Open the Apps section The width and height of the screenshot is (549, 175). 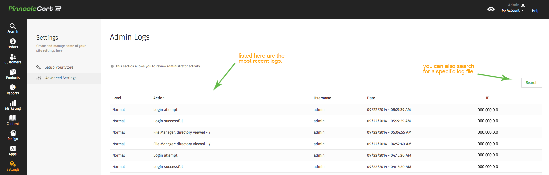[13, 151]
